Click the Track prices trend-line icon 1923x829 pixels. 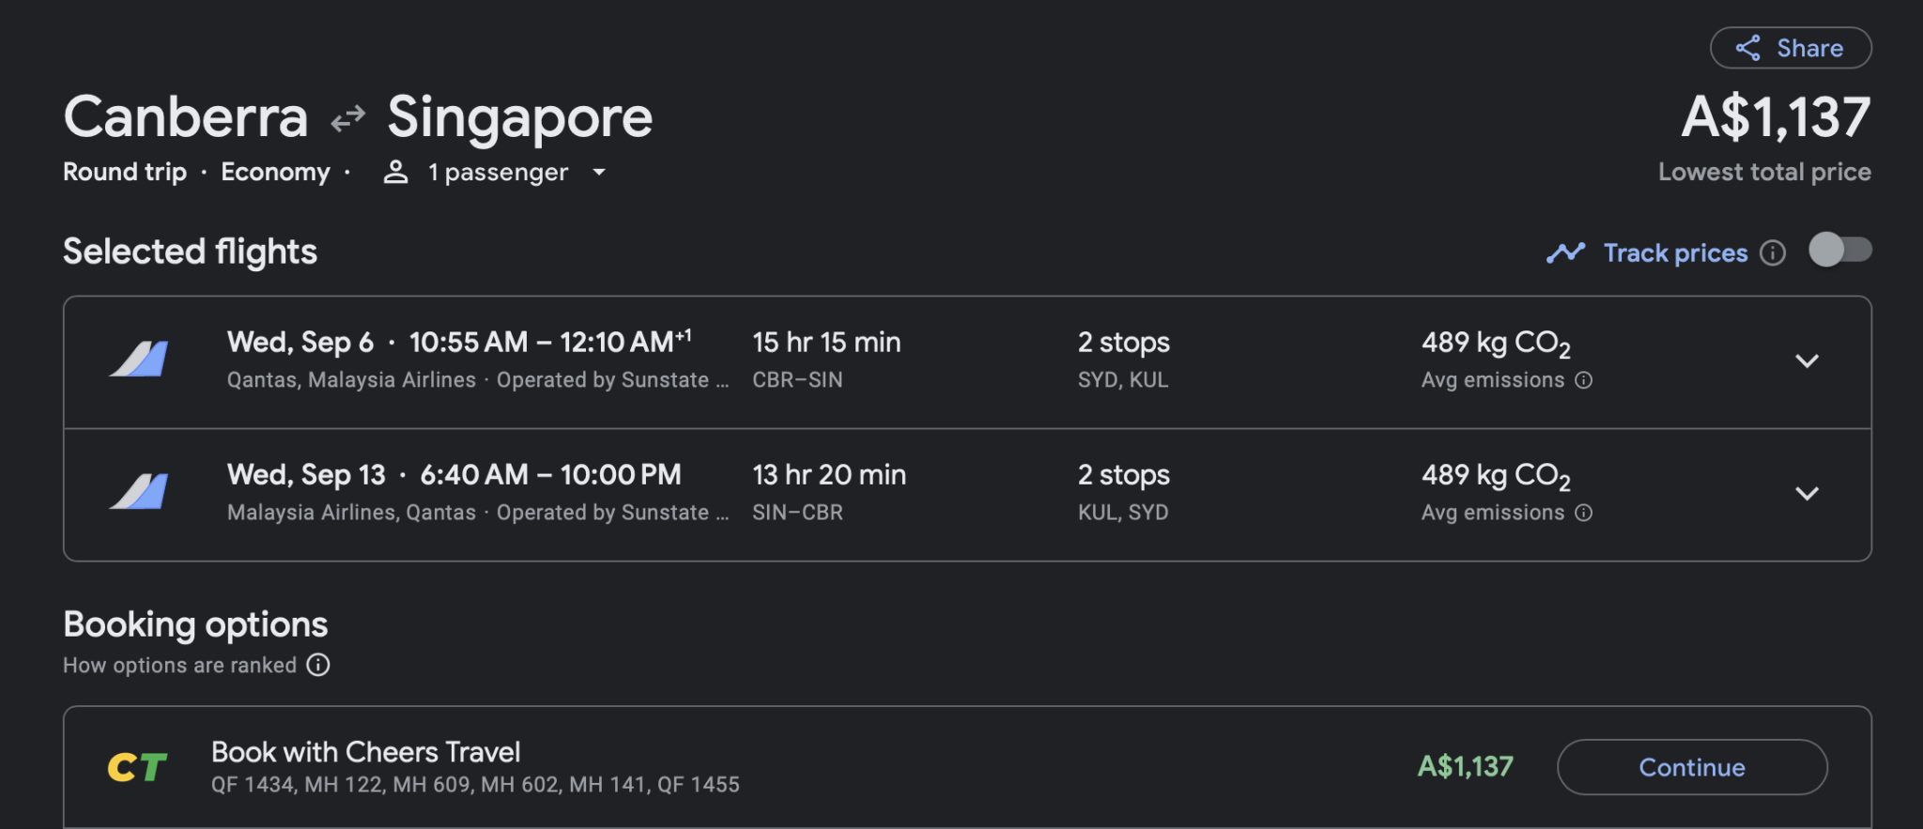tap(1565, 253)
